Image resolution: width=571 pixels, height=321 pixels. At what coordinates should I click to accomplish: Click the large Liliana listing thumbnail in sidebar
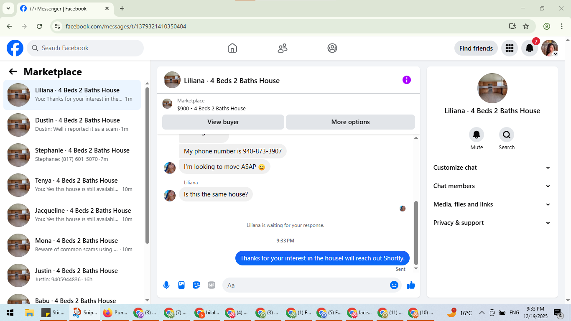(492, 88)
